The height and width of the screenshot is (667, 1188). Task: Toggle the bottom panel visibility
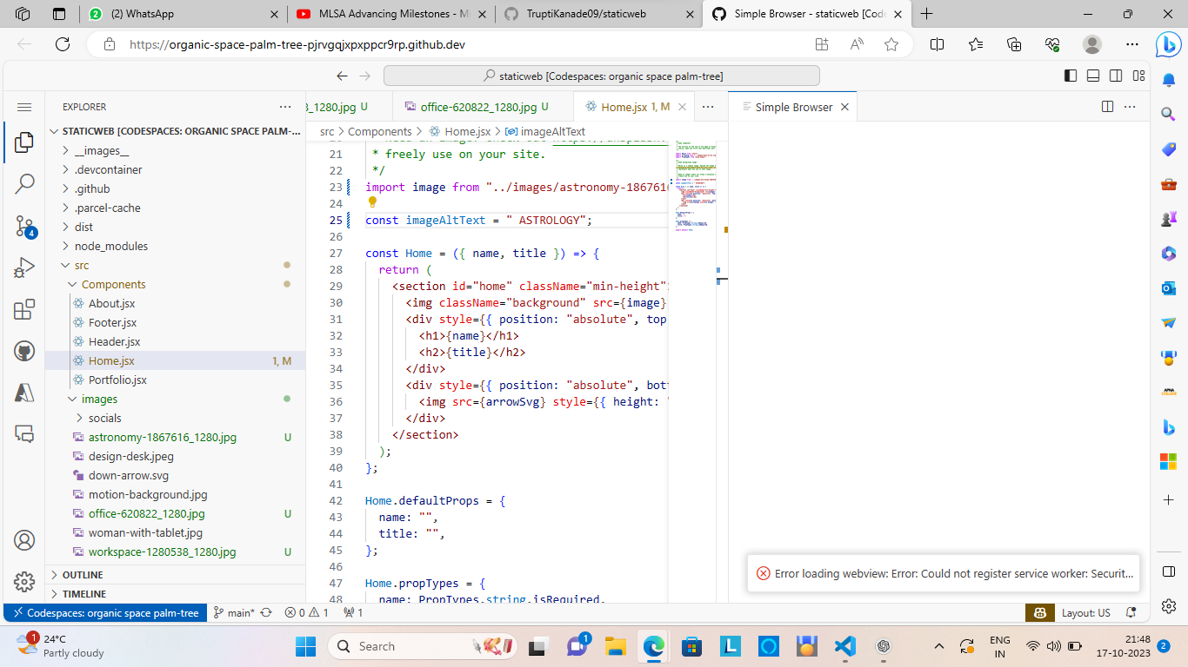[x=1092, y=76]
